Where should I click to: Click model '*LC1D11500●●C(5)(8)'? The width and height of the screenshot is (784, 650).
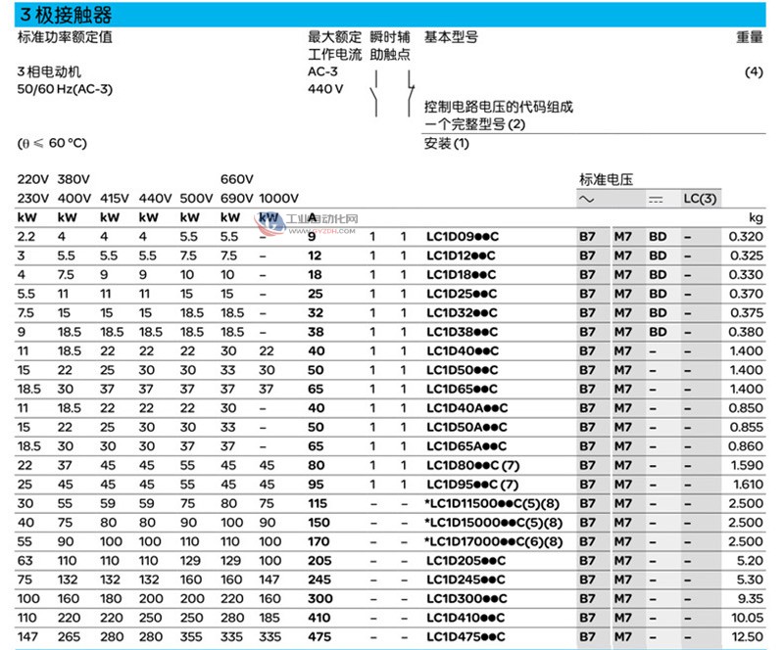(493, 503)
